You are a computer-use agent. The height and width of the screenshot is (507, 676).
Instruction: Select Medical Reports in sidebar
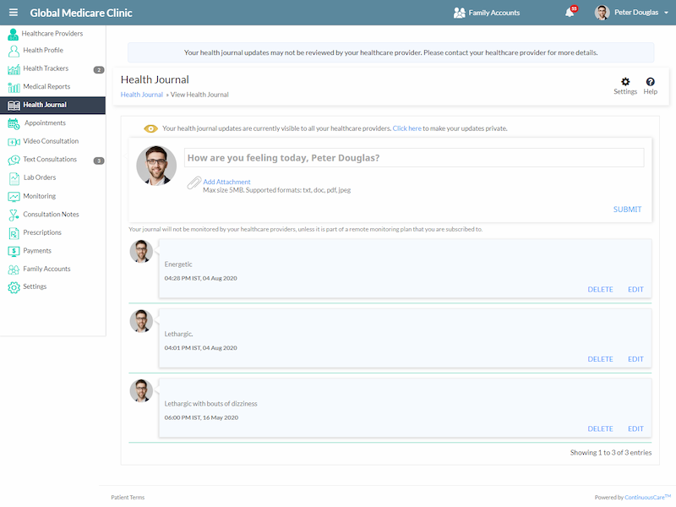[x=46, y=87]
